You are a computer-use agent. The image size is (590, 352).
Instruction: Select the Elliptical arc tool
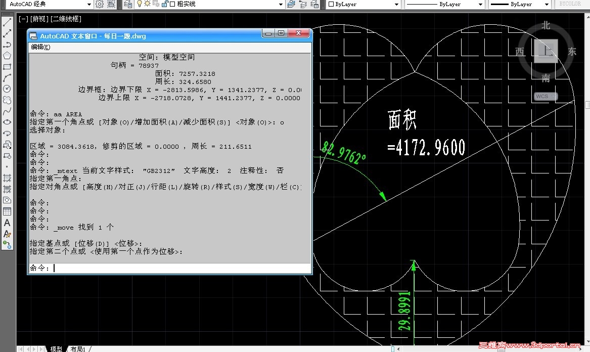click(x=7, y=134)
